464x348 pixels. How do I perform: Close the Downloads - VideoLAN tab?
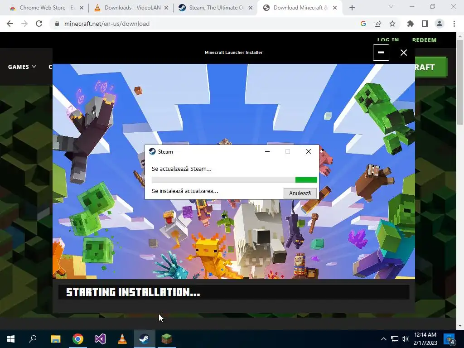tap(166, 8)
